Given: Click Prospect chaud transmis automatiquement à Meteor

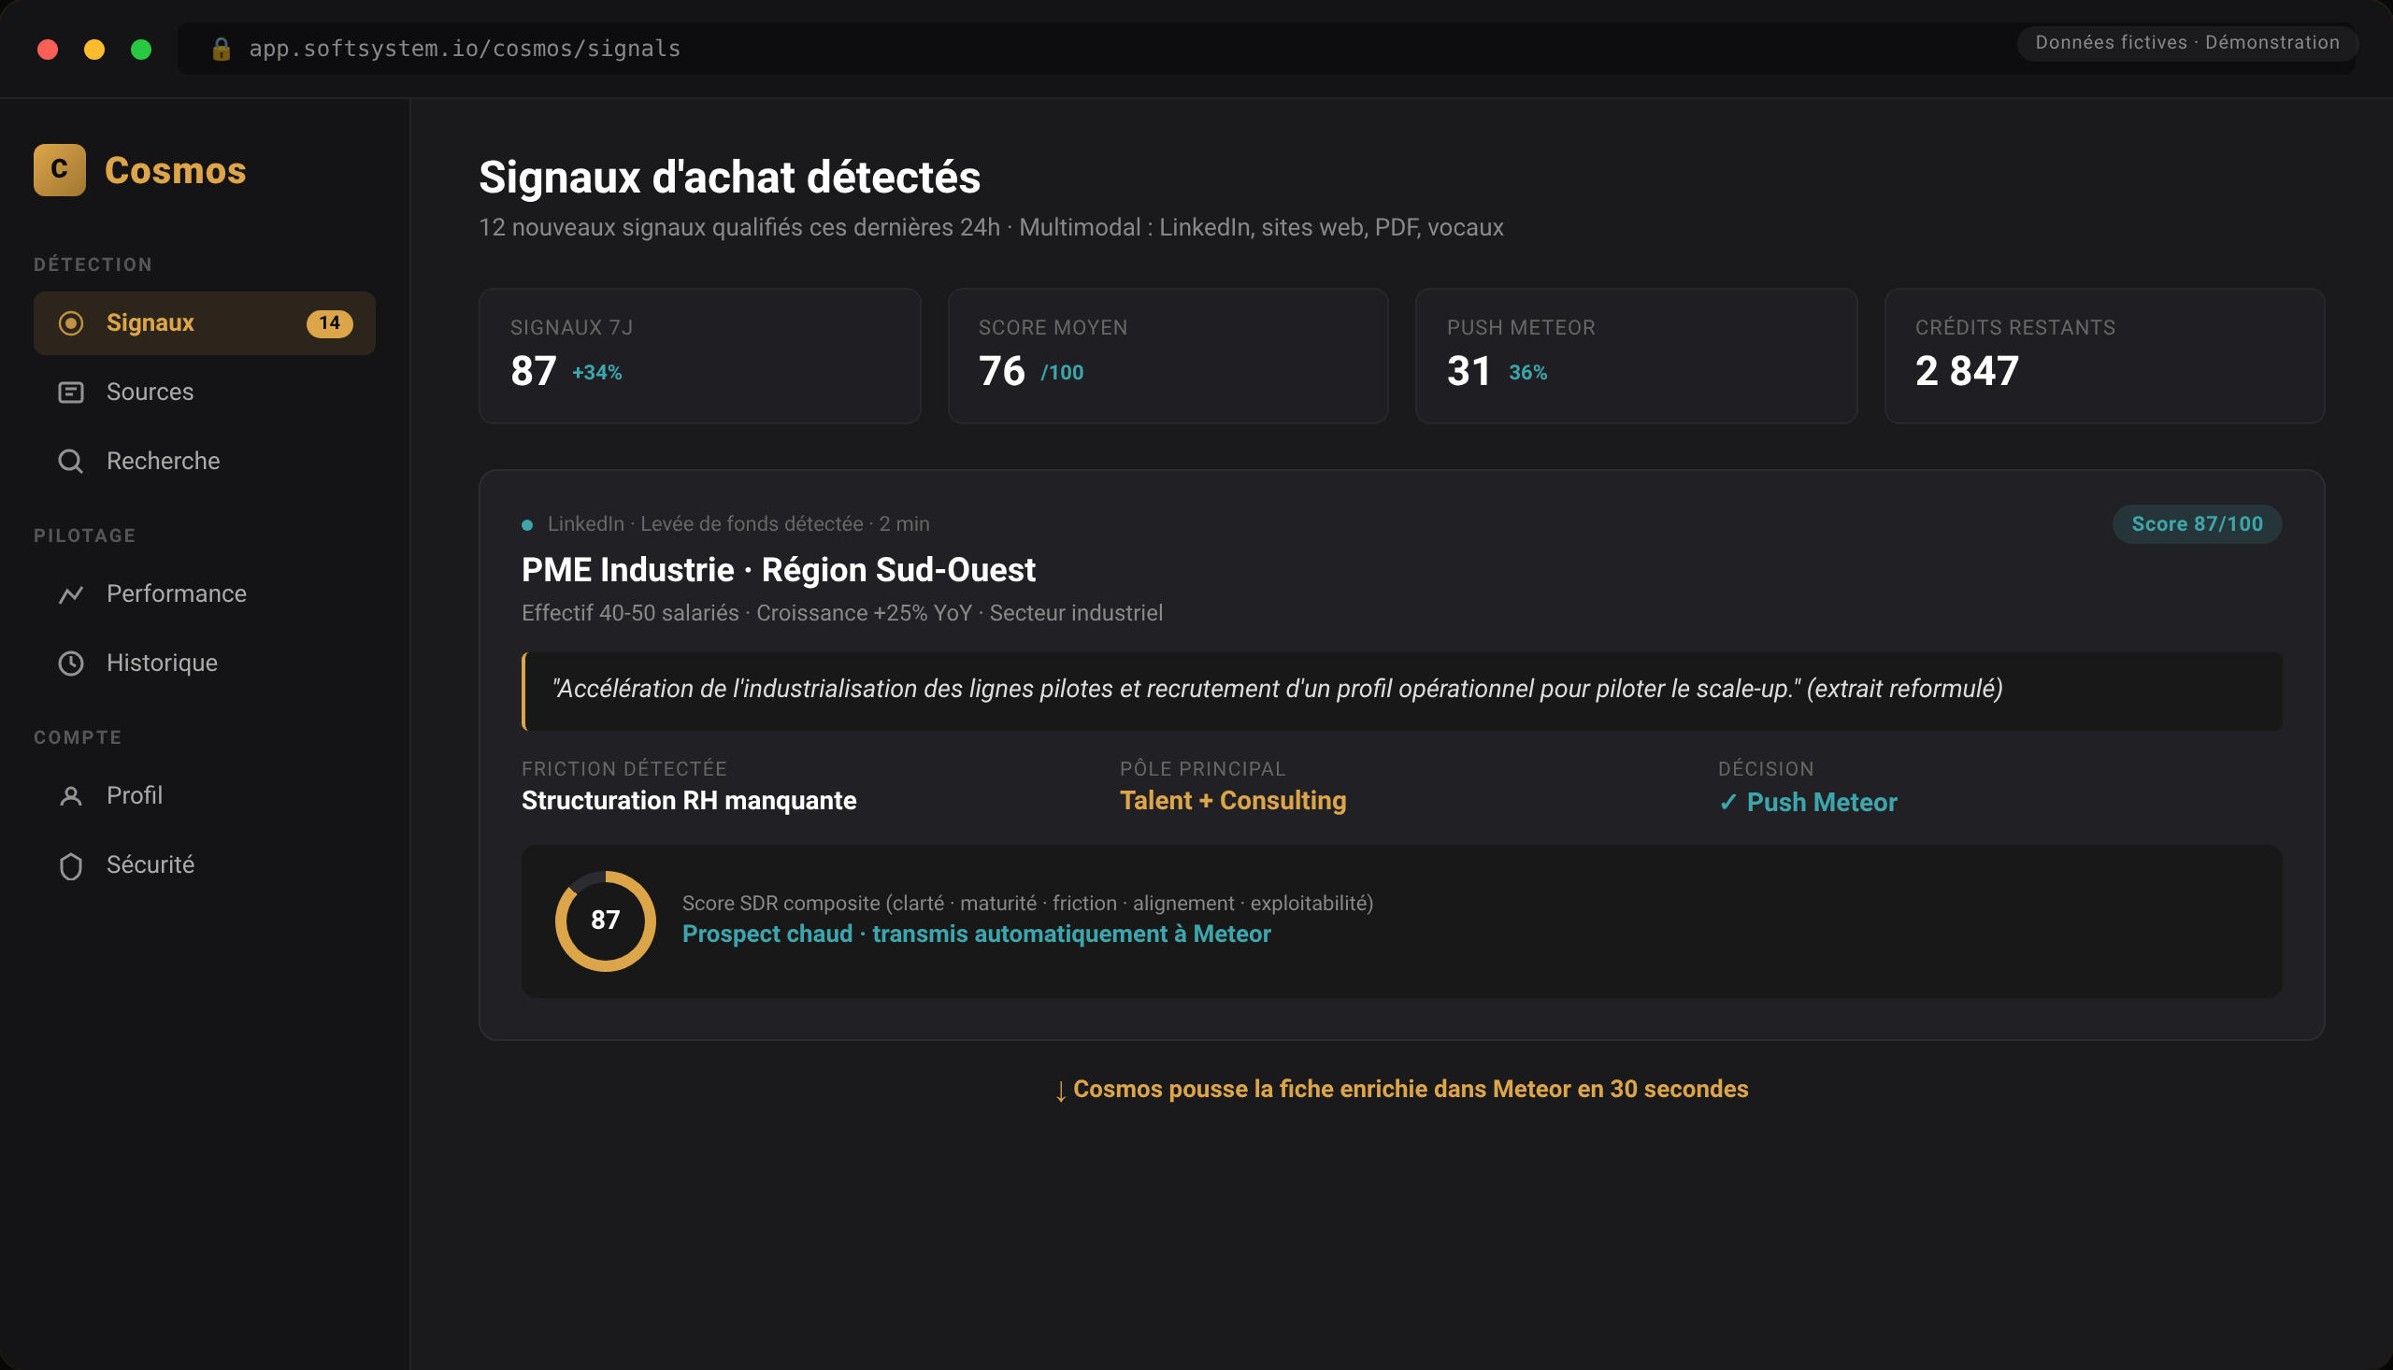Looking at the screenshot, I should [976, 935].
